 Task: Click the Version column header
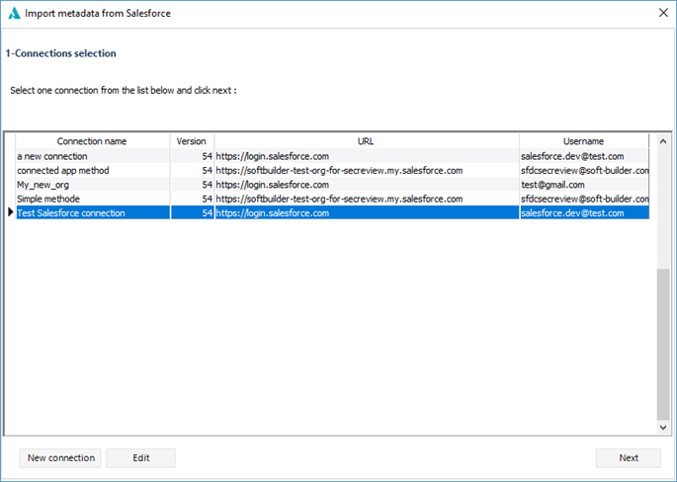pyautogui.click(x=192, y=141)
